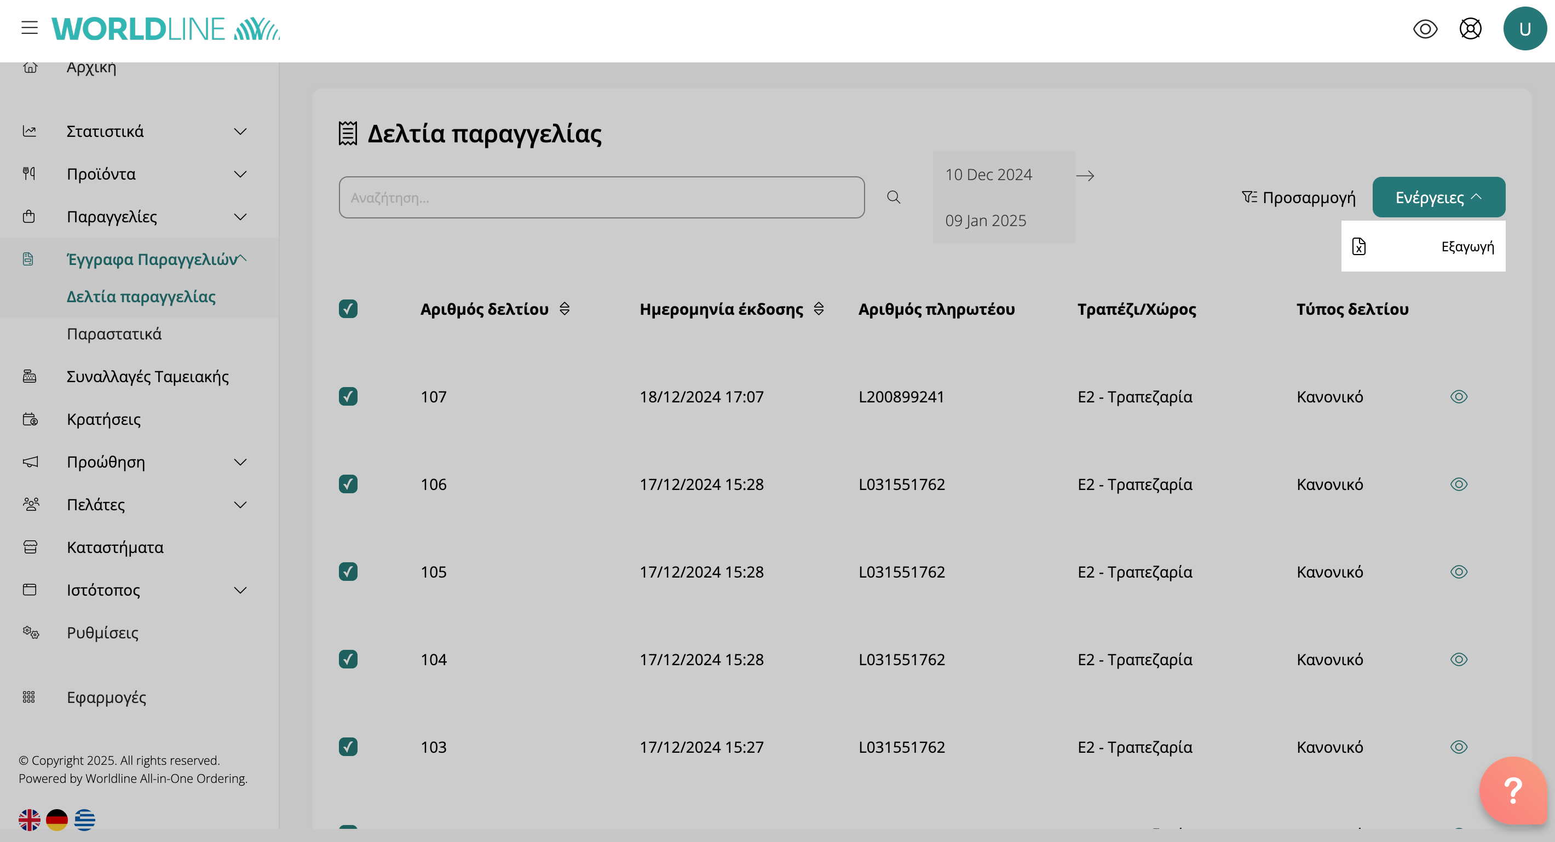Viewport: 1555px width, 842px height.
Task: Click the orange question mark help bubble
Action: click(1512, 790)
